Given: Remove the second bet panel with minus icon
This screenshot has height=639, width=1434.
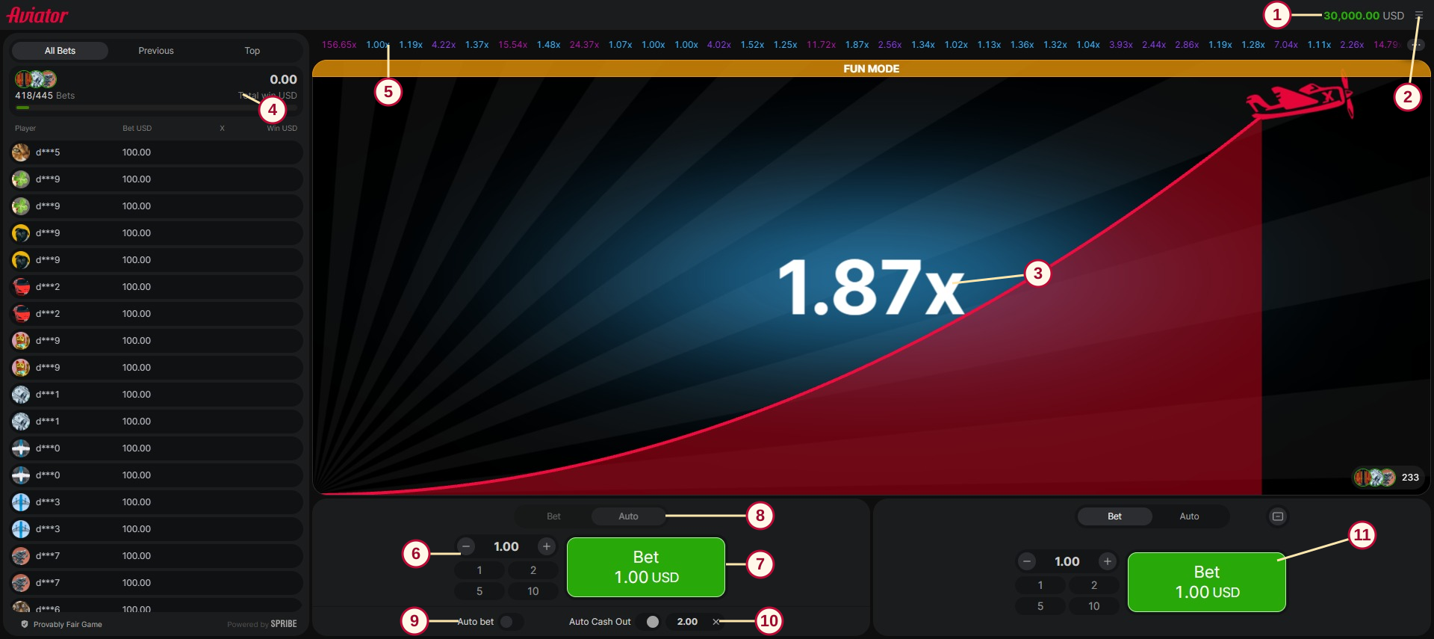Looking at the screenshot, I should tap(1278, 516).
